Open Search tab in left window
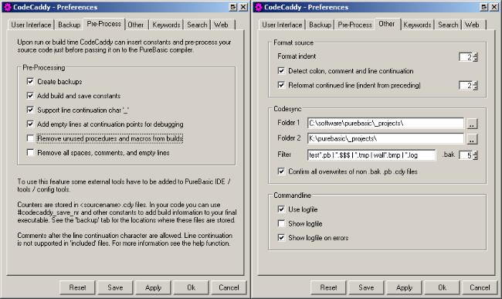 pyautogui.click(x=197, y=25)
